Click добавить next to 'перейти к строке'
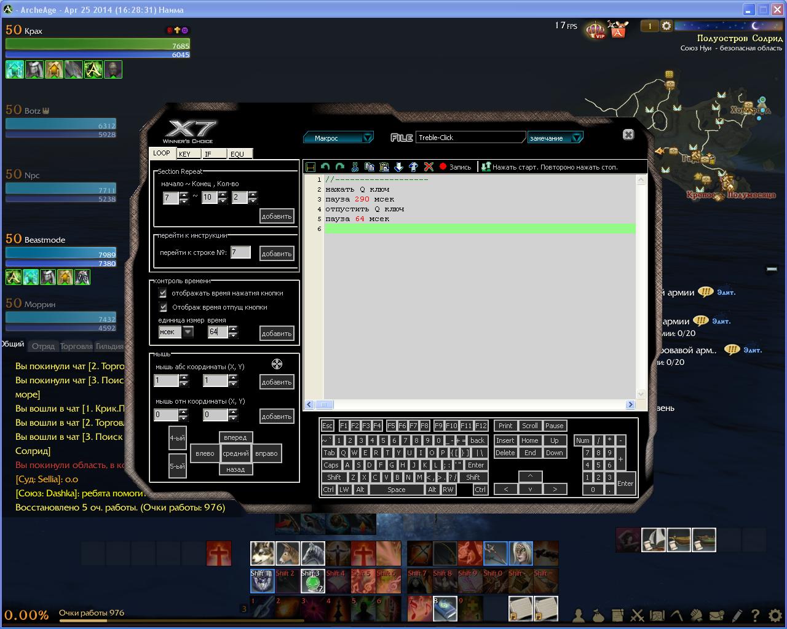 (277, 254)
